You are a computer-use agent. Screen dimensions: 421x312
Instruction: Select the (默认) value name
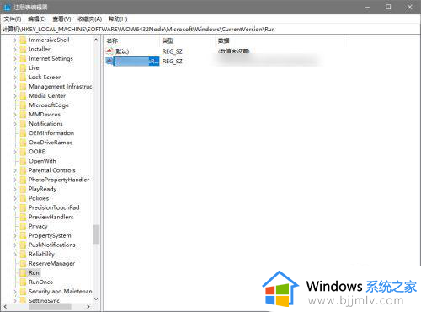click(x=121, y=51)
